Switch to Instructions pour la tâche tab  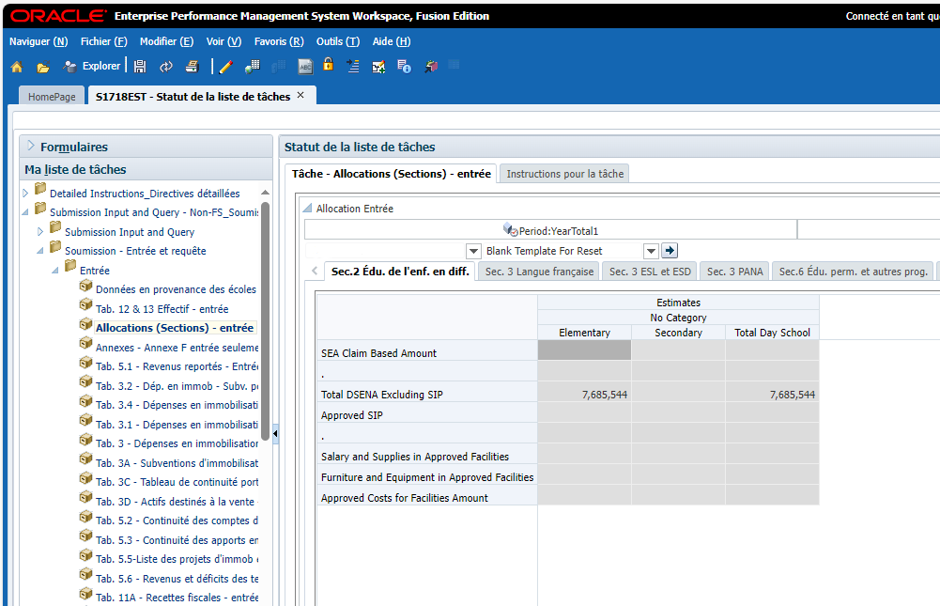click(564, 174)
